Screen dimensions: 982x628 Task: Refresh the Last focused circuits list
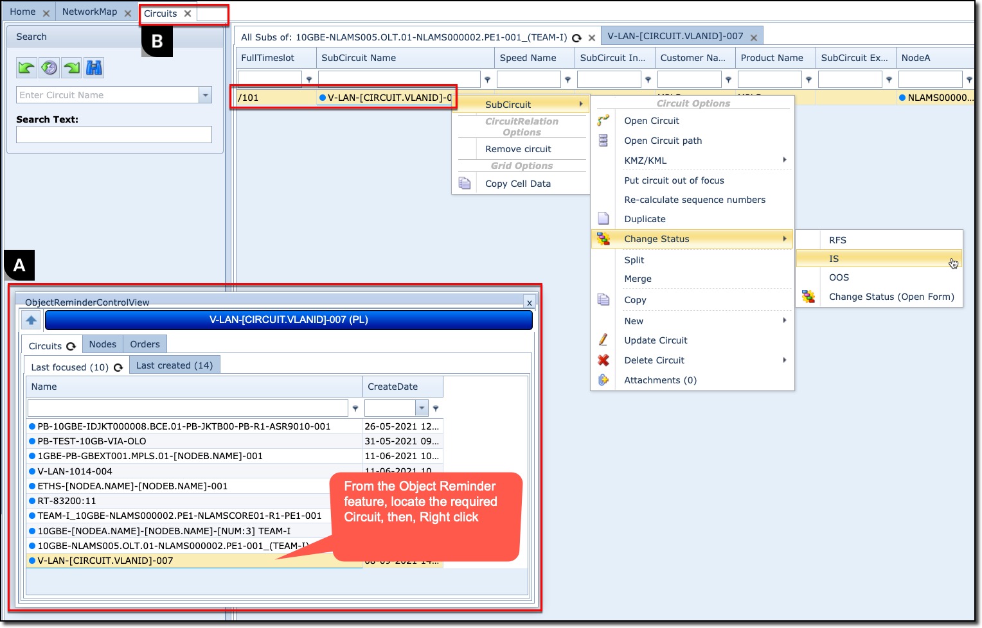coord(118,368)
